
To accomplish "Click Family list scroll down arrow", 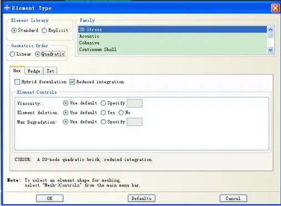I will point(270,50).
